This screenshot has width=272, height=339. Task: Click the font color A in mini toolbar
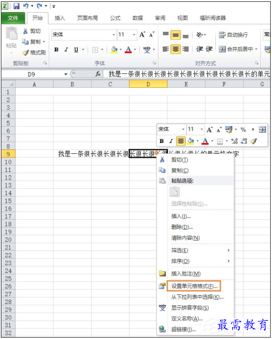point(205,141)
